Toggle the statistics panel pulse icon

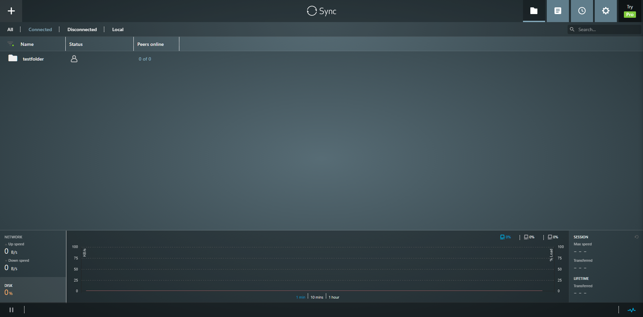631,310
